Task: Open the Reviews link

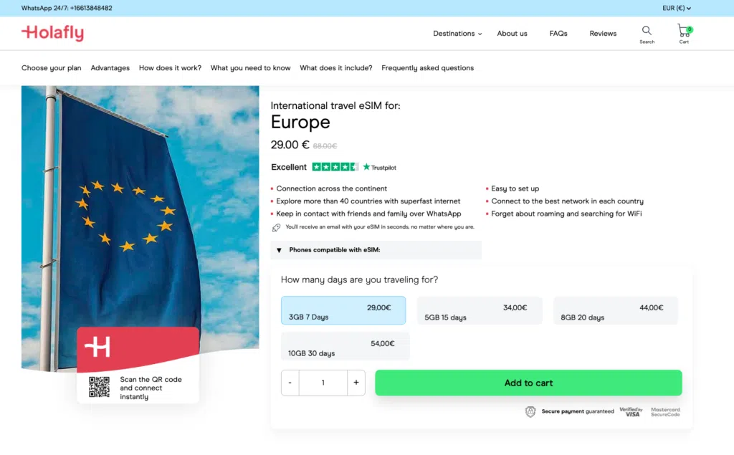Action: point(603,34)
